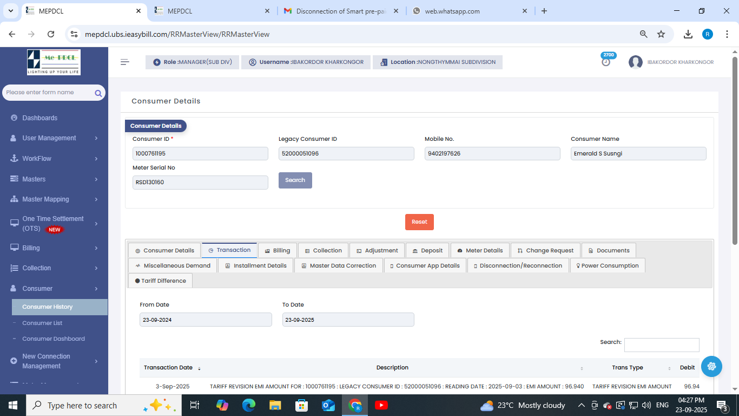Click the Consumer ID input field

(200, 154)
